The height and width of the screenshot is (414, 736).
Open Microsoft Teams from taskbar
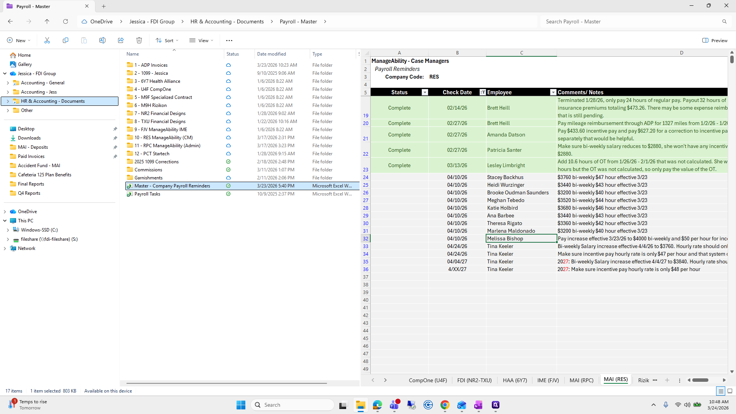tap(394, 405)
